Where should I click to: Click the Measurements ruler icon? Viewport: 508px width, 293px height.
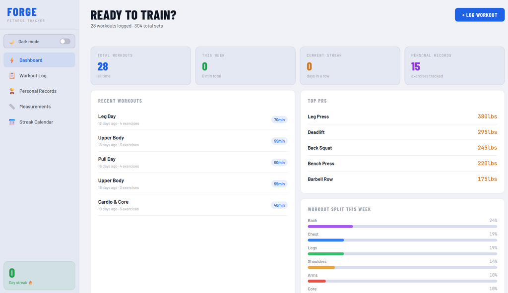pos(12,107)
